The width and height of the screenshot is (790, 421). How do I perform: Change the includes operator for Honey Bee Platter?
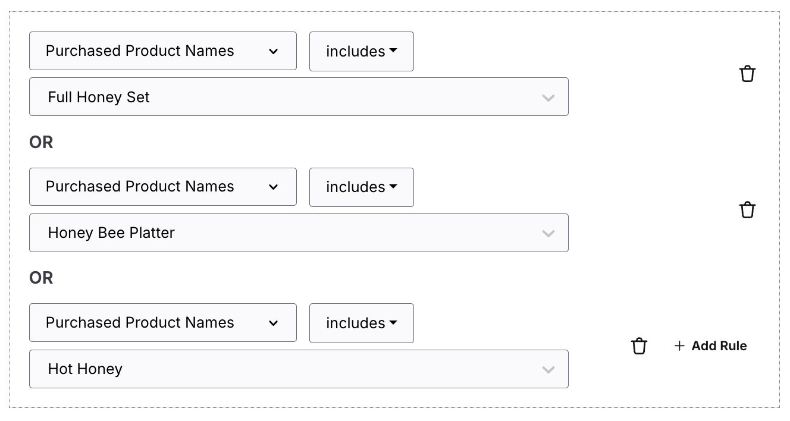(362, 187)
